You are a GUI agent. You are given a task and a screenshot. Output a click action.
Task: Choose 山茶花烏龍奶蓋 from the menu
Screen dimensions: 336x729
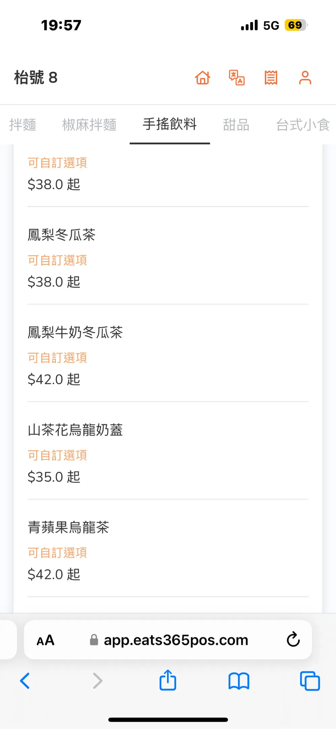click(x=75, y=430)
